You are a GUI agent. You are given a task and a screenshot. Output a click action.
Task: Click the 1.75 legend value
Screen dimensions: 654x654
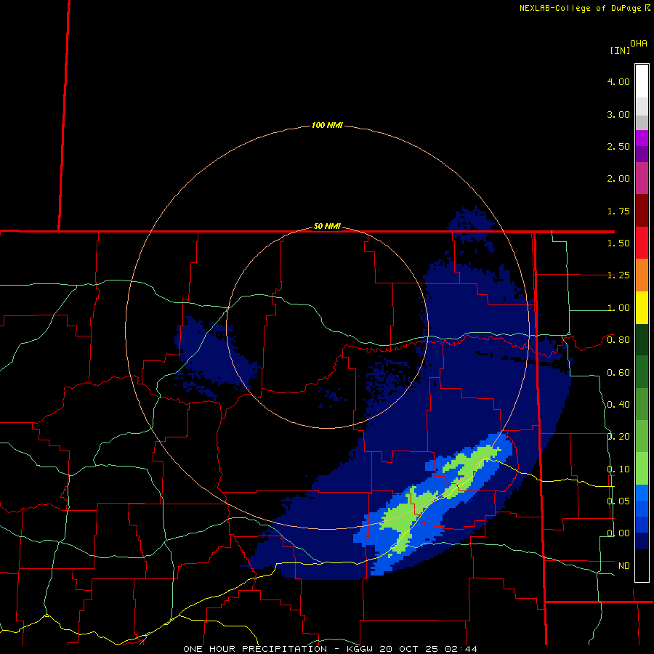(x=618, y=211)
